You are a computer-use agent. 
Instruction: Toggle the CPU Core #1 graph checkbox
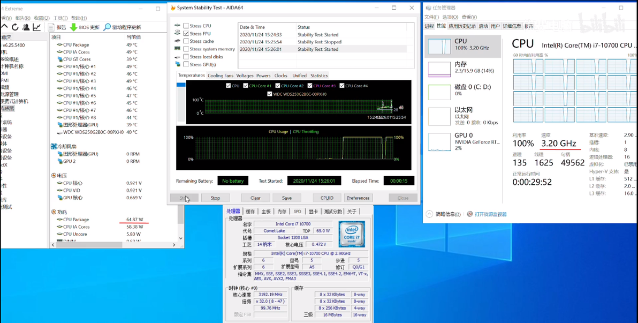(x=245, y=86)
